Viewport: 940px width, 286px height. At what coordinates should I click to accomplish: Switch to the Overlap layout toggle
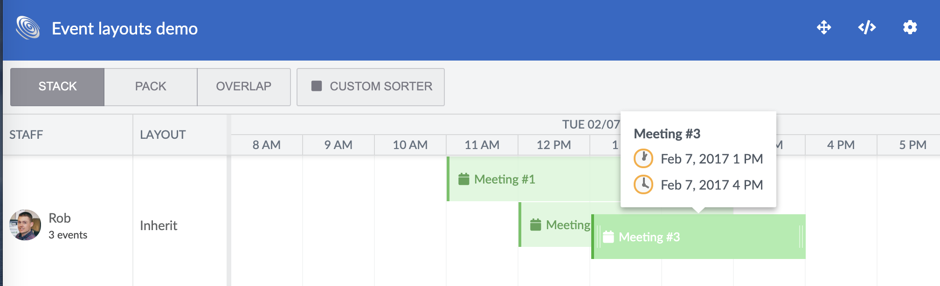pos(243,87)
